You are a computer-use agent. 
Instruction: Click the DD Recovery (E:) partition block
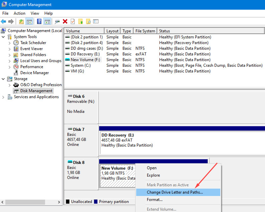[x=182, y=143]
